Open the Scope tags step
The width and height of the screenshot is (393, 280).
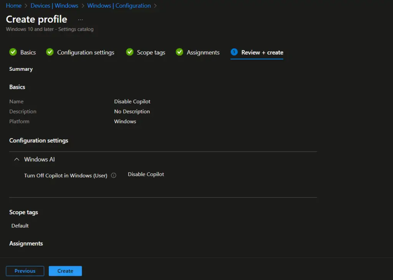(150, 52)
